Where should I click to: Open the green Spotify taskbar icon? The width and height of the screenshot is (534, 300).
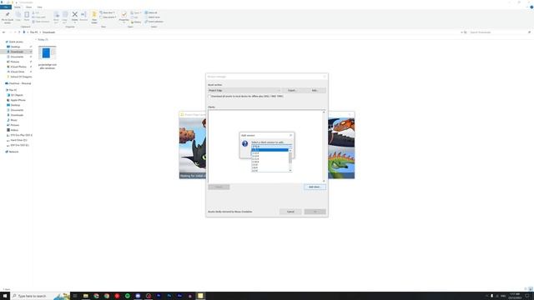128,296
